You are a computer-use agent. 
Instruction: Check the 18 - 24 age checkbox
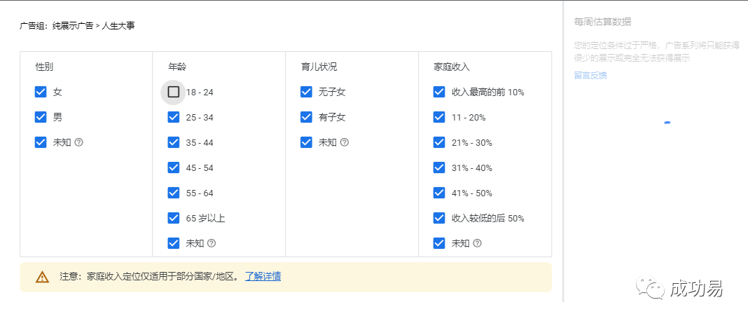point(174,92)
